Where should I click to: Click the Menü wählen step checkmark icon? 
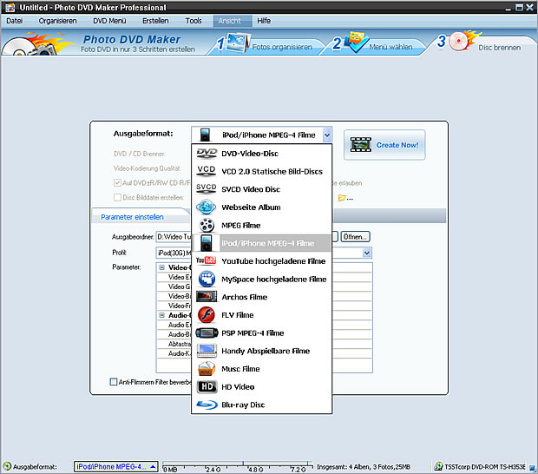pos(357,42)
